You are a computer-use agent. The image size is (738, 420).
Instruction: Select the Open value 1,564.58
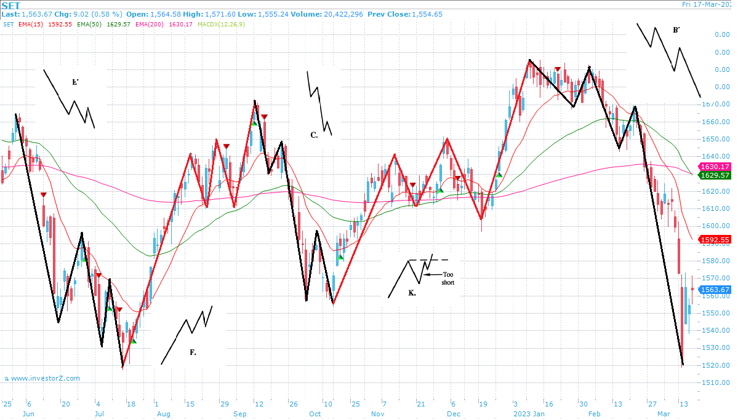[x=165, y=14]
